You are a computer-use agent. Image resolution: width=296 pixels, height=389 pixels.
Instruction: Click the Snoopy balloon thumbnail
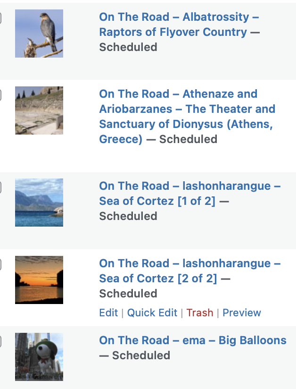point(39,356)
